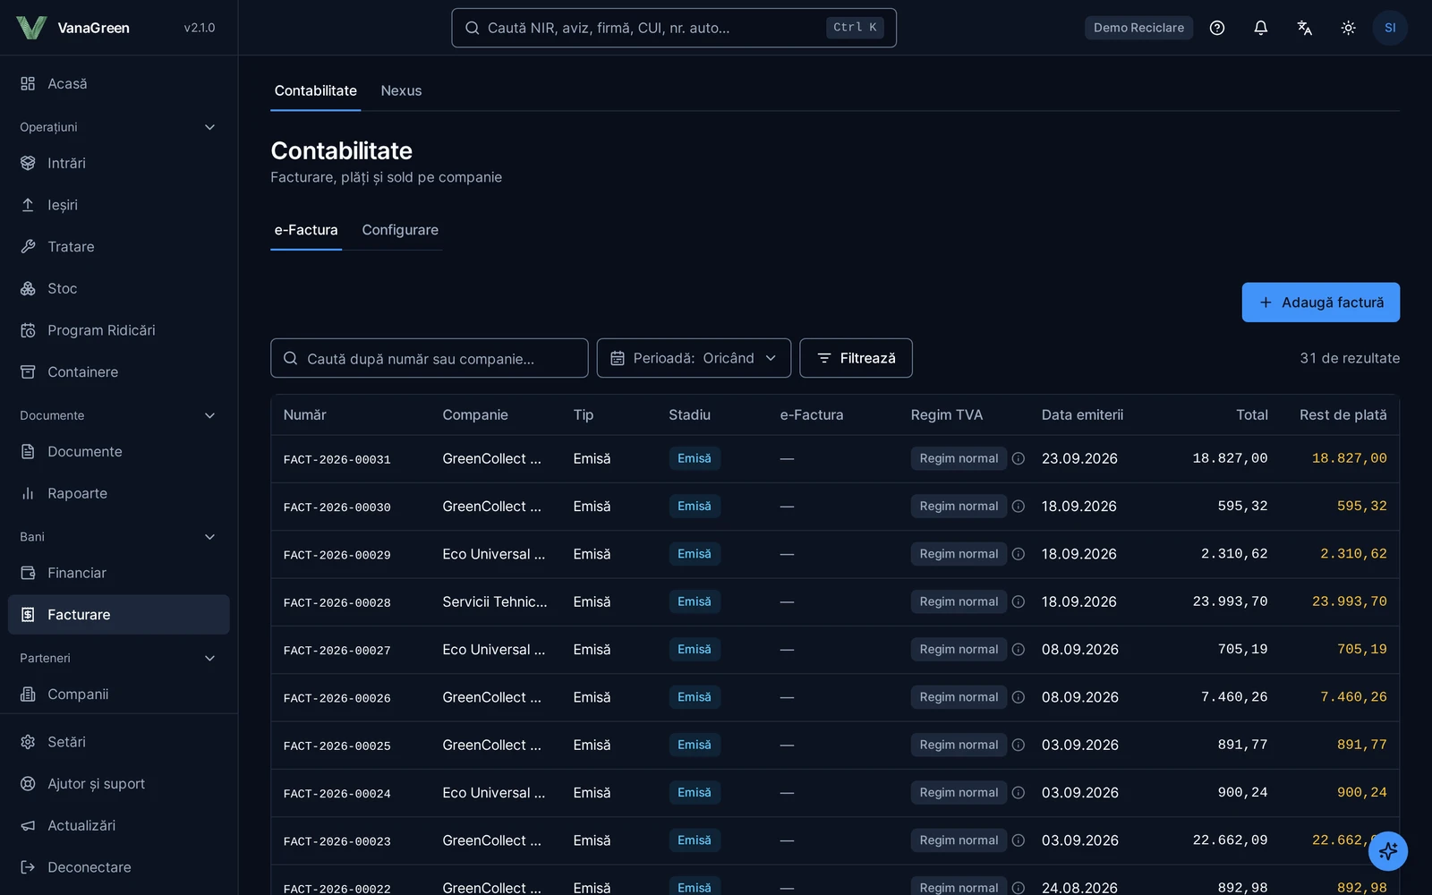1432x895 pixels.
Task: Open Financiar sidebar item
Action: point(119,573)
